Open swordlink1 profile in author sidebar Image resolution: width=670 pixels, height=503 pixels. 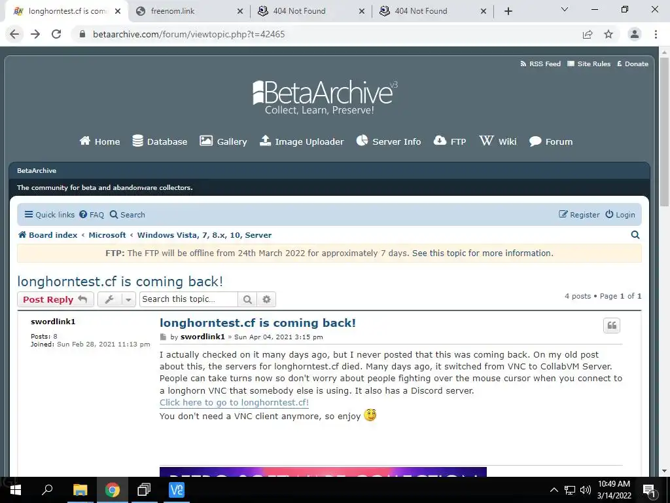[53, 322]
